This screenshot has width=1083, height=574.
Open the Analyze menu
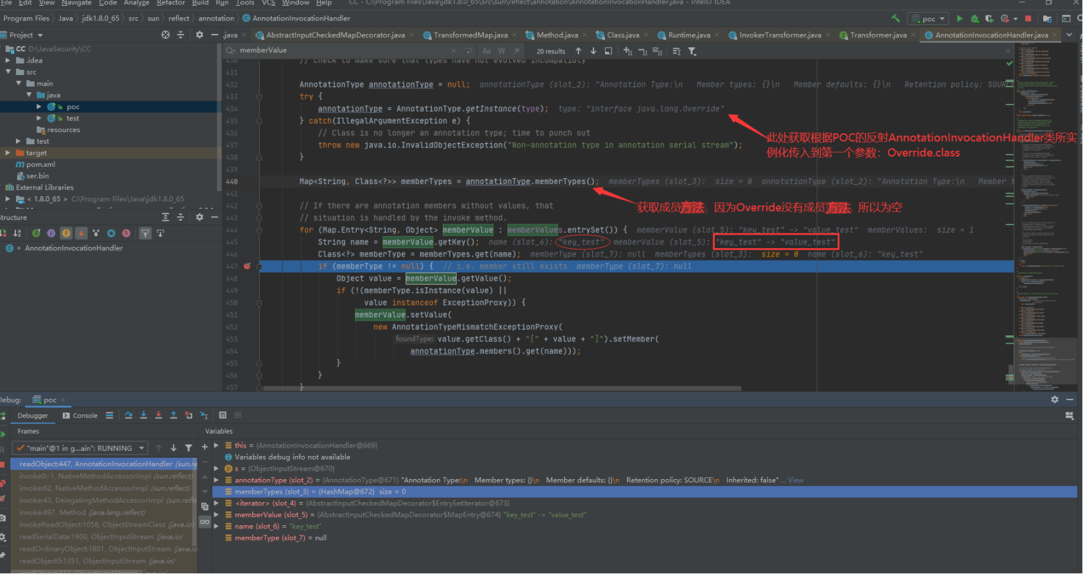[136, 3]
